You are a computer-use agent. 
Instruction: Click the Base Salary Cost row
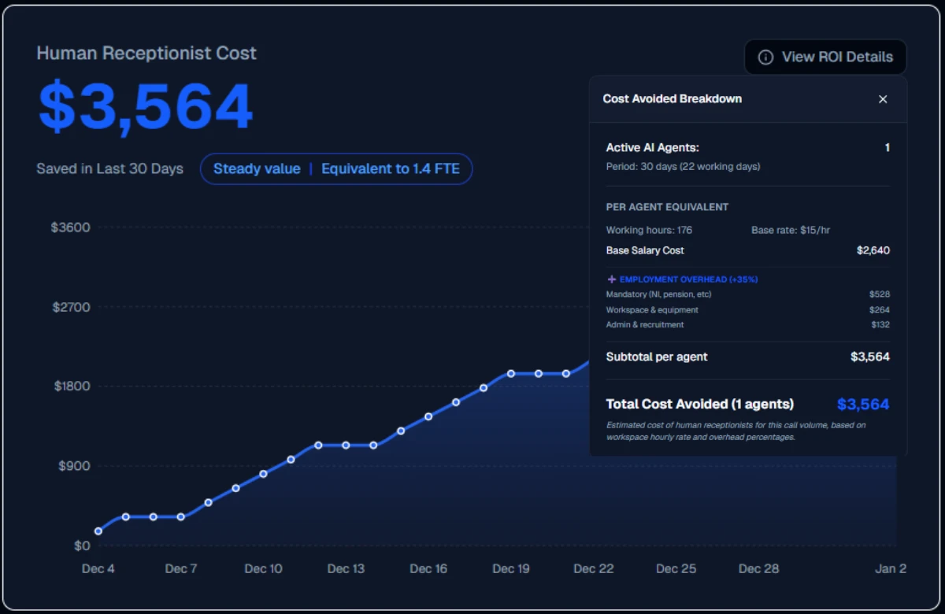[x=747, y=250]
